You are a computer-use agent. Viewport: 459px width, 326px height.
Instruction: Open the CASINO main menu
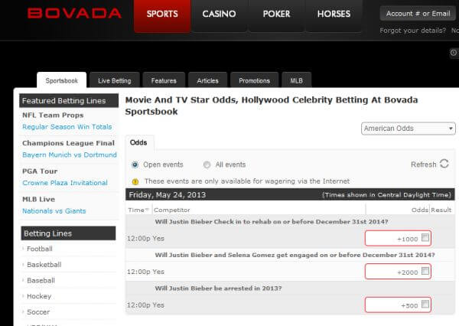tap(219, 16)
